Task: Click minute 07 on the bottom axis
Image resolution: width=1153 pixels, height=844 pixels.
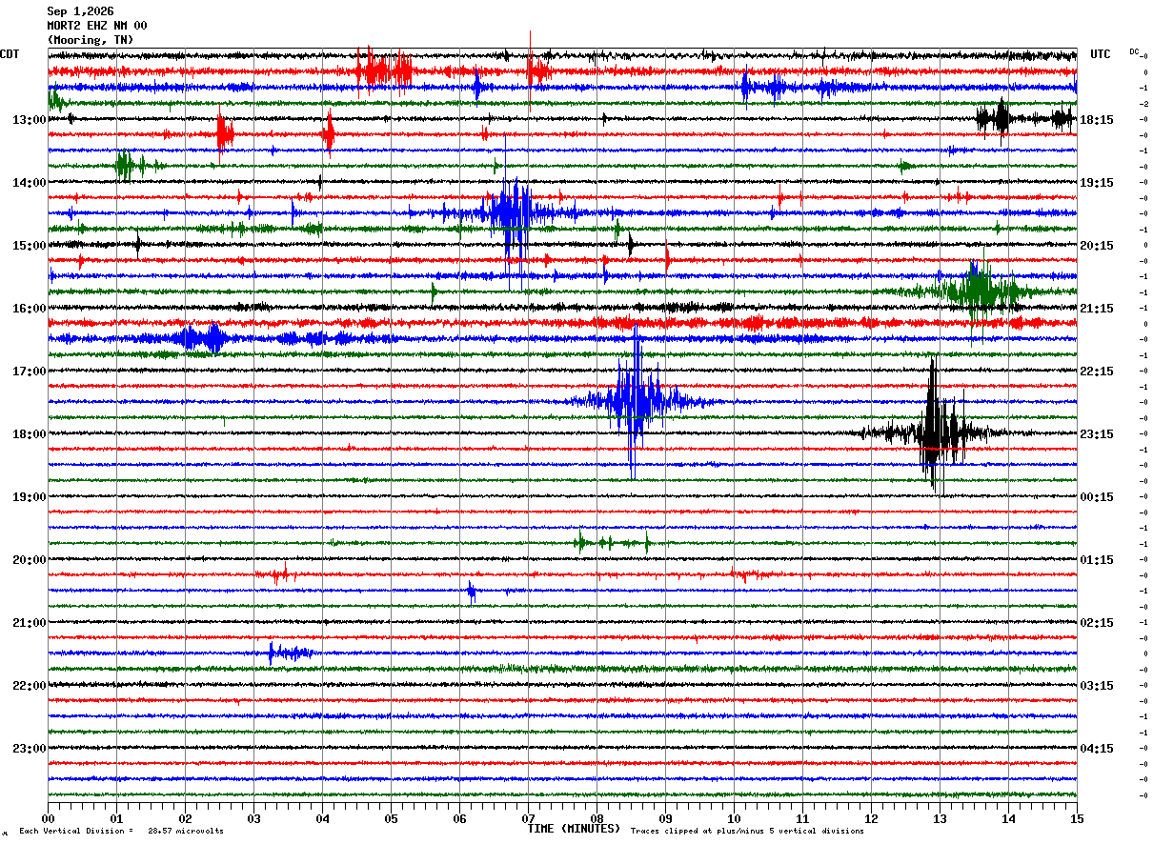Action: (528, 818)
